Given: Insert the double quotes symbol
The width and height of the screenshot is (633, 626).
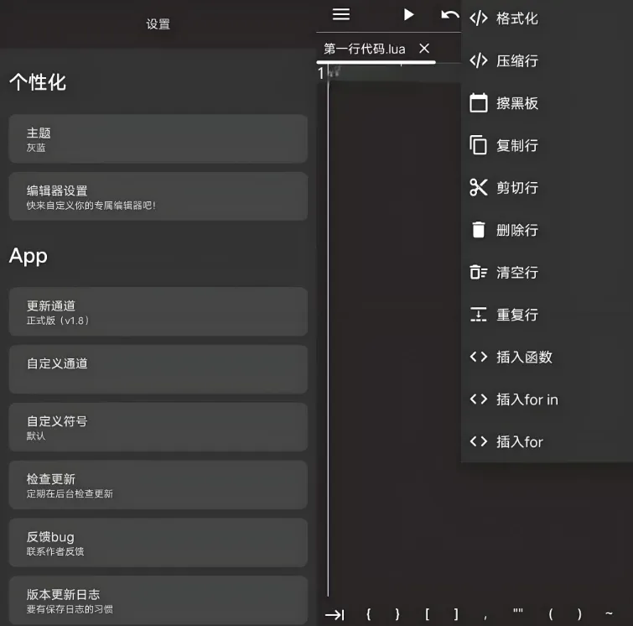Looking at the screenshot, I should (518, 612).
